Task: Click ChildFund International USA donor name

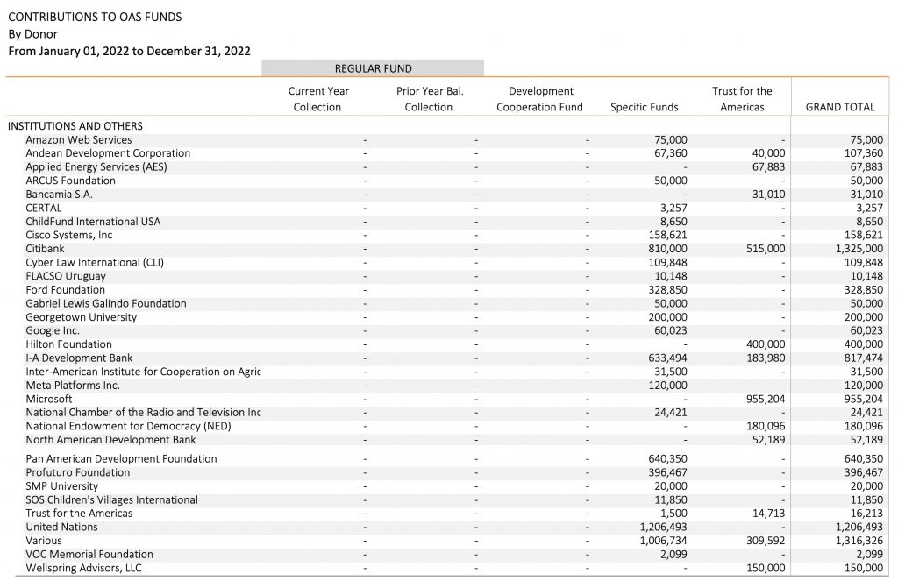Action: [x=93, y=222]
